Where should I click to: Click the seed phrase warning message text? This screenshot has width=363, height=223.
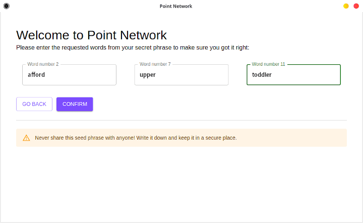[x=136, y=138]
